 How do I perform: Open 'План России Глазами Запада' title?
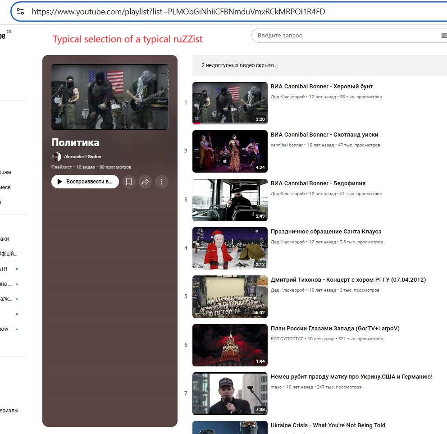(335, 328)
